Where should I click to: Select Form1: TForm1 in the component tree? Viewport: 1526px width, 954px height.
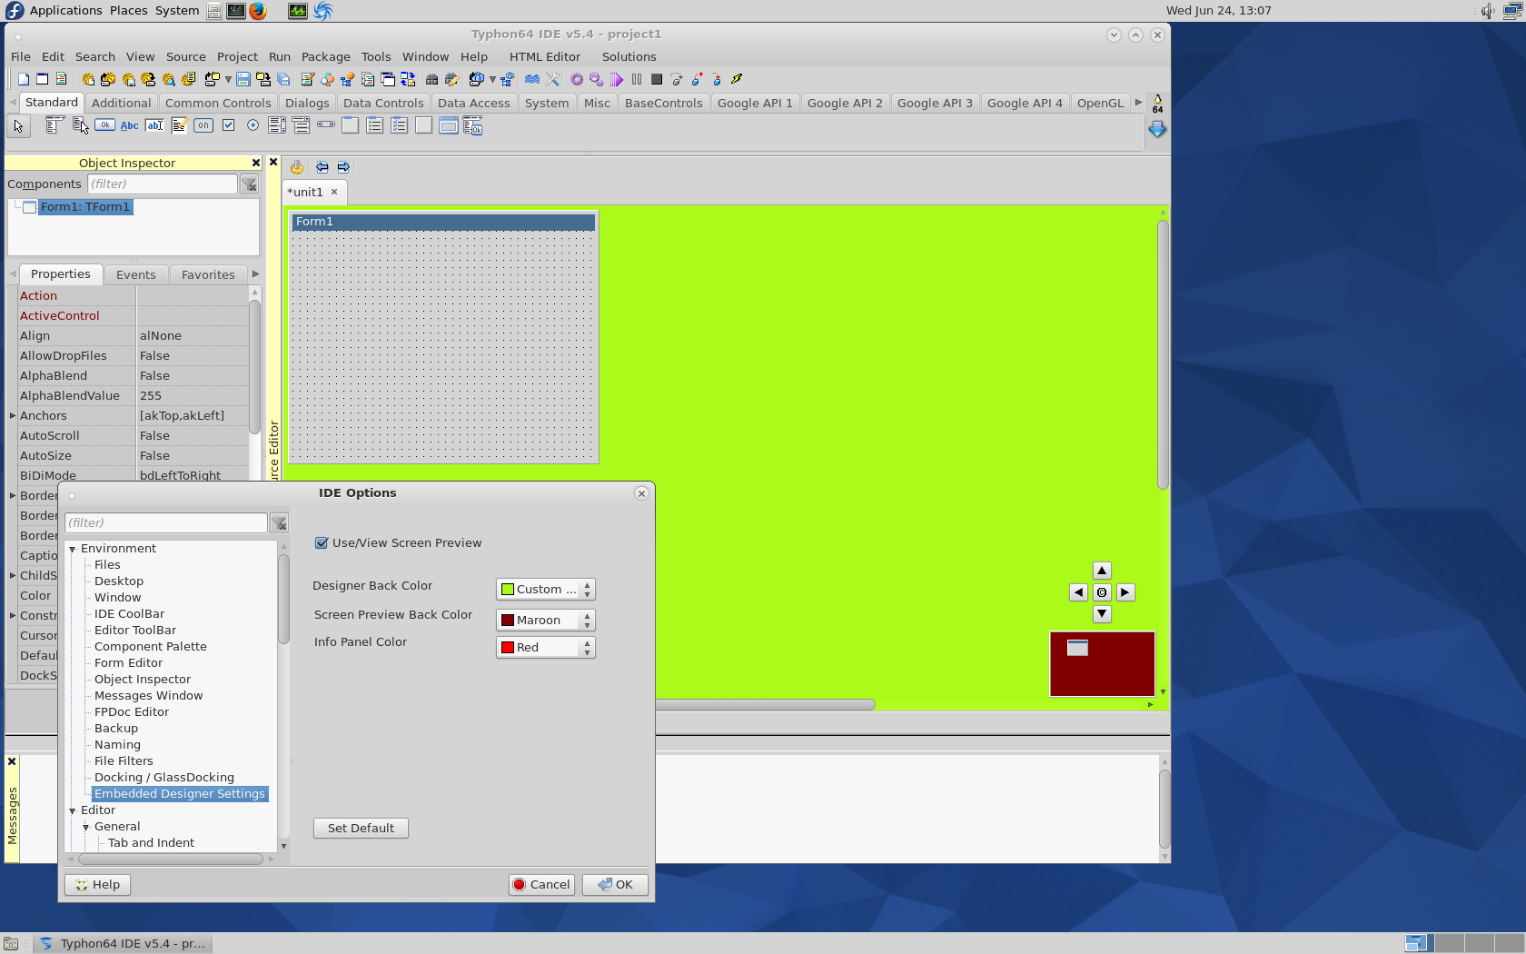click(85, 207)
